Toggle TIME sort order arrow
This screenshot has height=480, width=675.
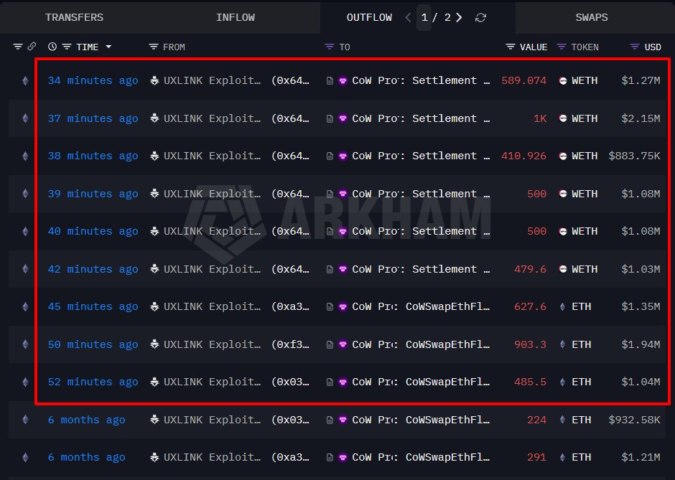pos(108,47)
